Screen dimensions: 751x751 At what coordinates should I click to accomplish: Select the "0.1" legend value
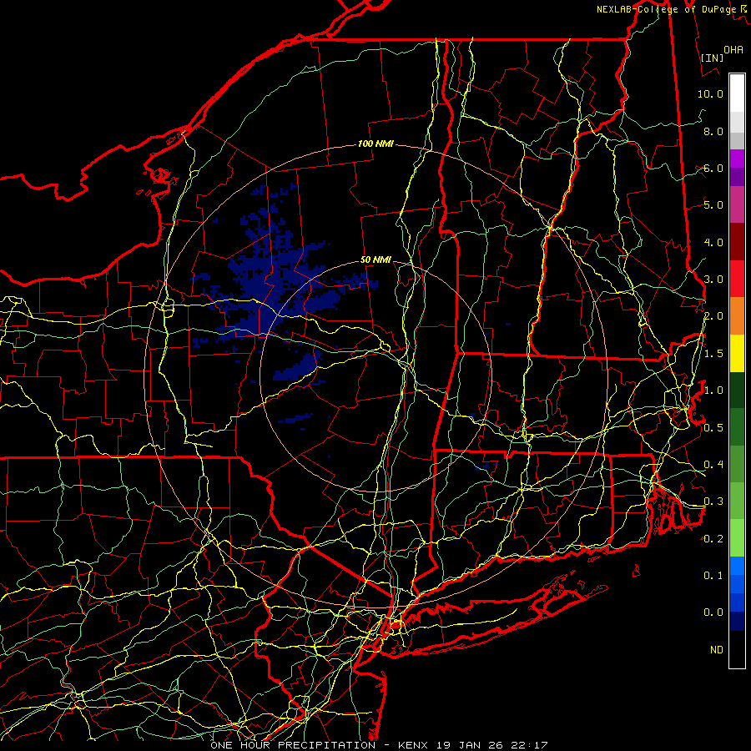point(713,576)
